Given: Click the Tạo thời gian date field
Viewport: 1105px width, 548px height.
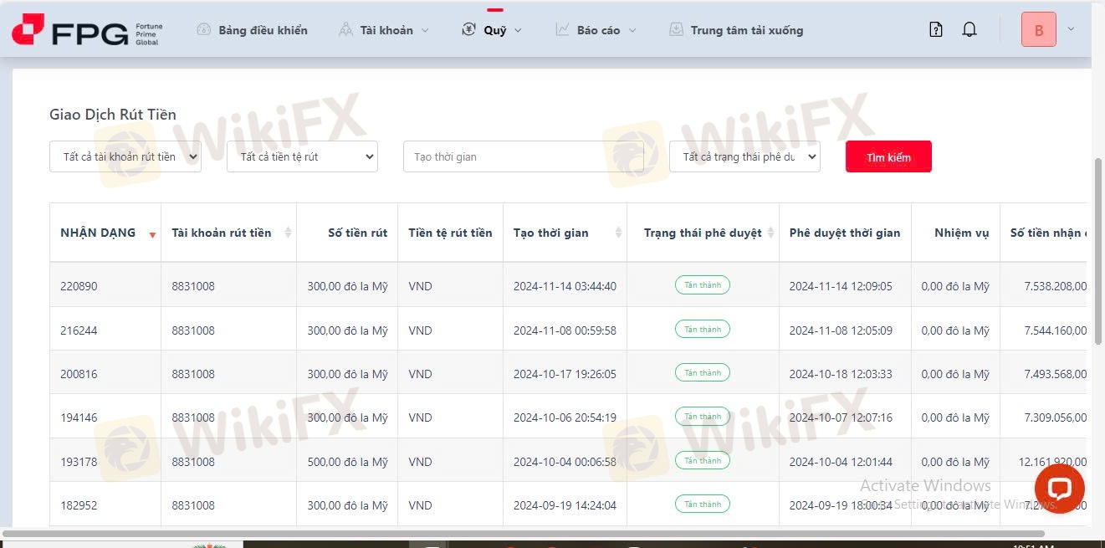Looking at the screenshot, I should [x=524, y=156].
